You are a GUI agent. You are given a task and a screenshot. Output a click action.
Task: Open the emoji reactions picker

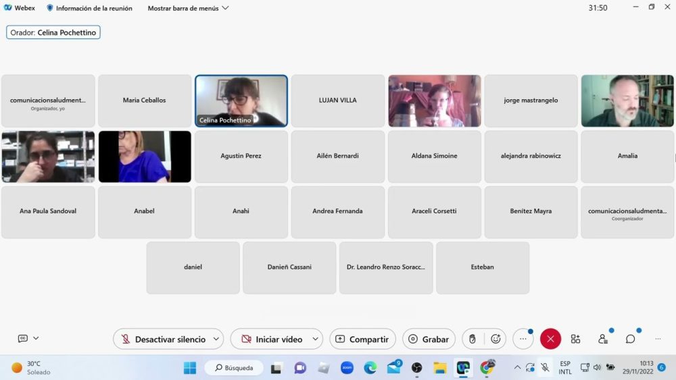(x=496, y=339)
